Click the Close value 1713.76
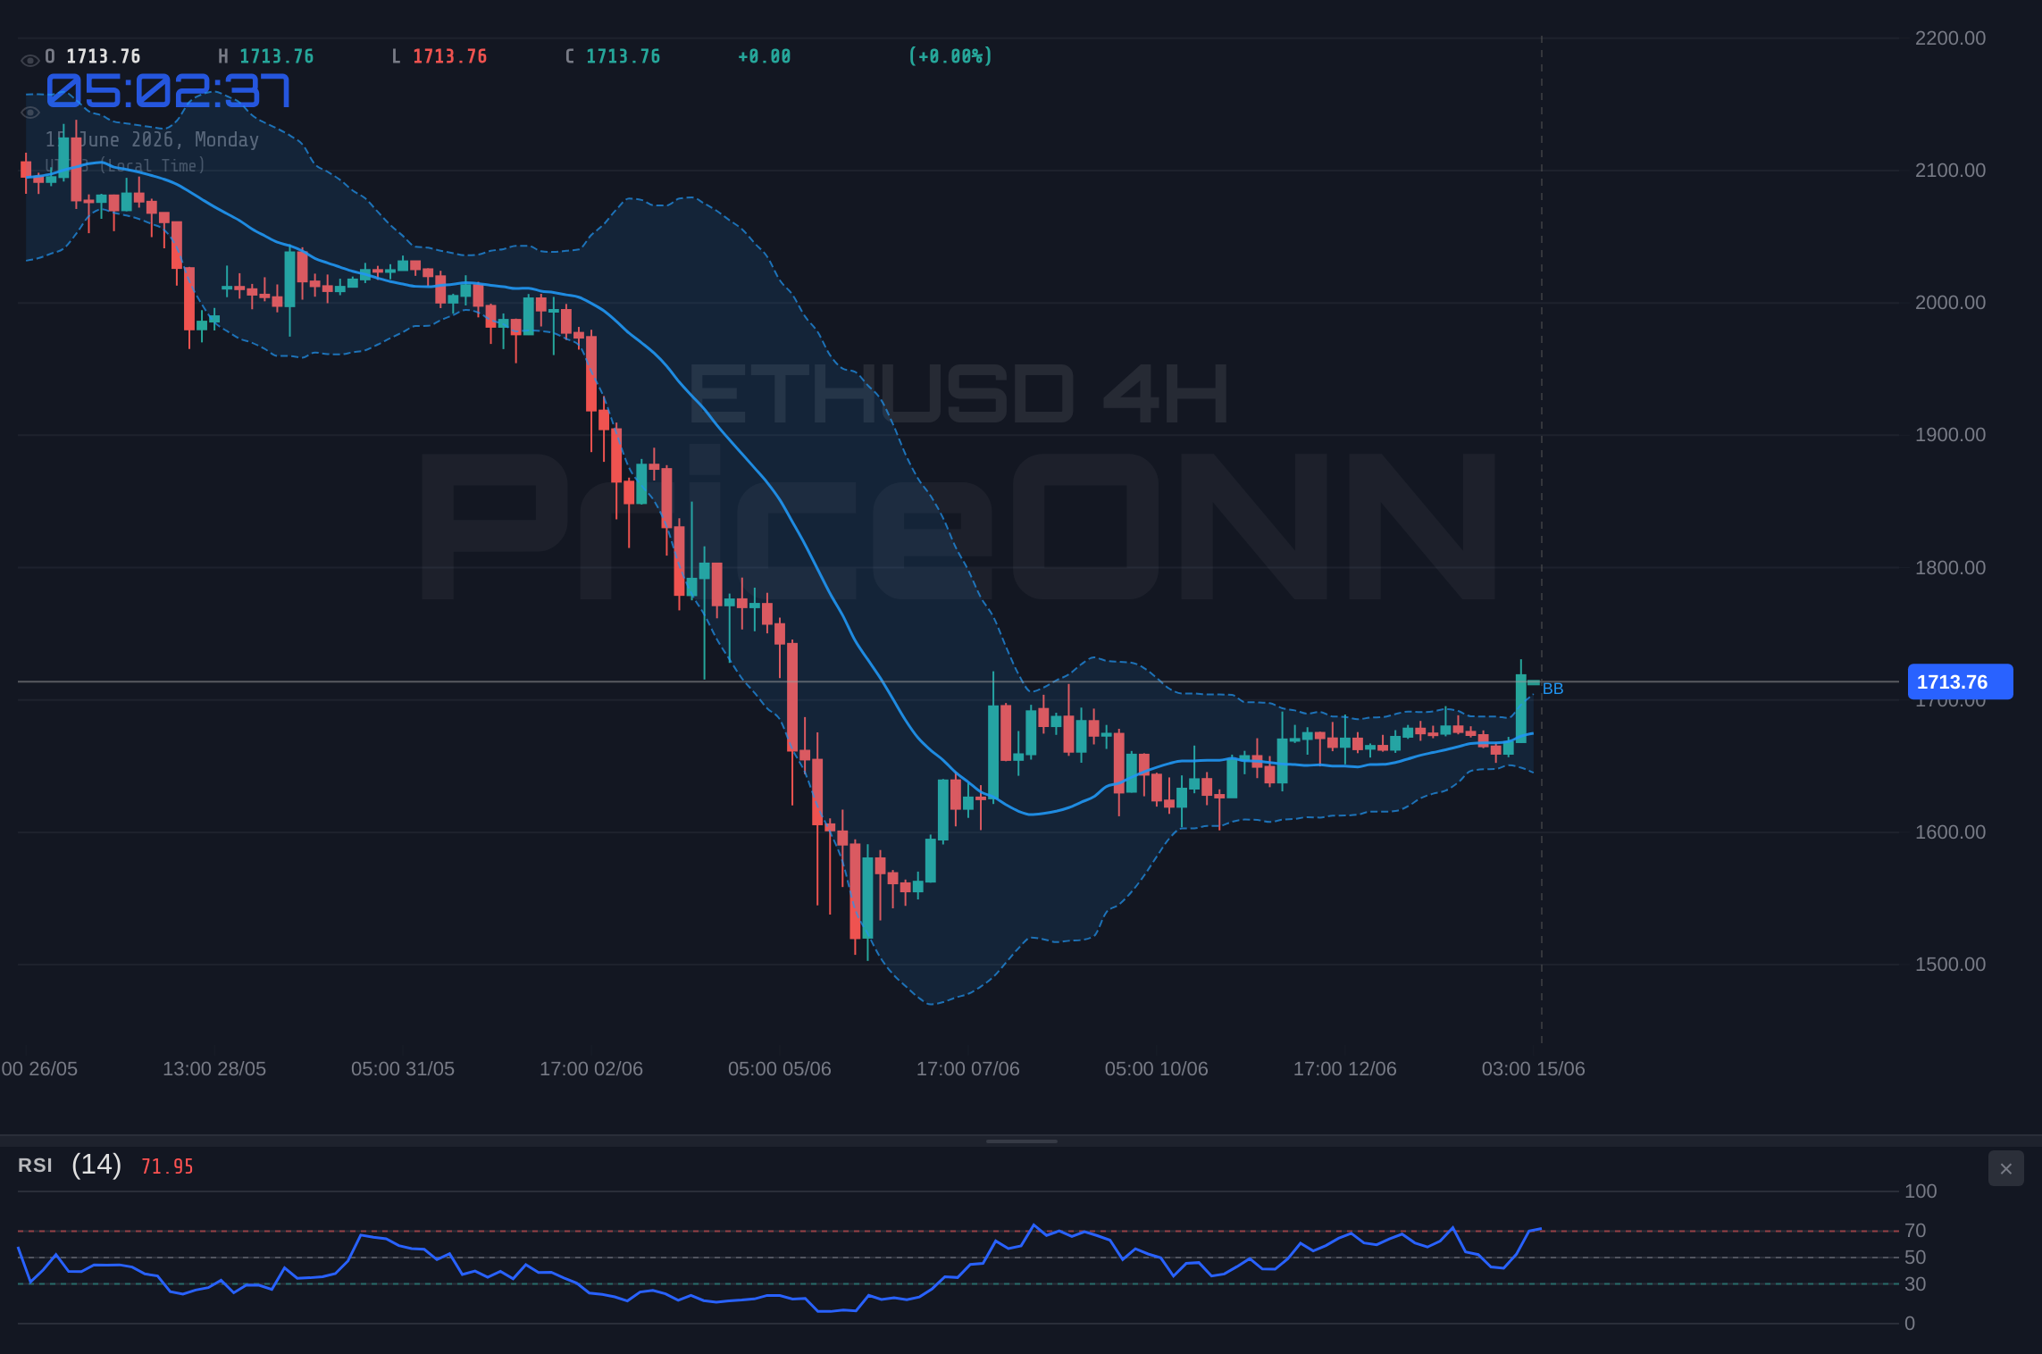Viewport: 2042px width, 1354px height. 623,56
